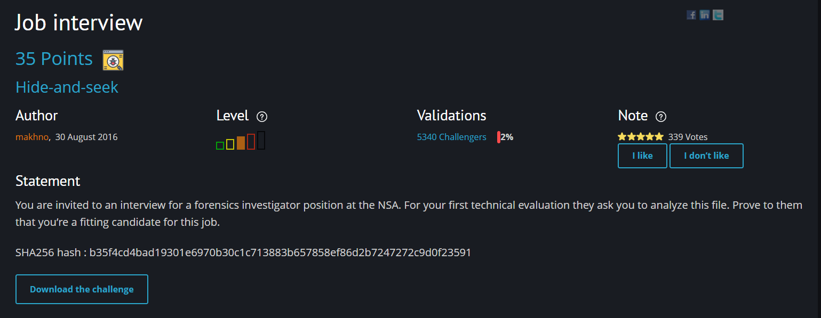This screenshot has height=318, width=821.
Task: Share the challenge on LinkedIn
Action: [x=705, y=15]
